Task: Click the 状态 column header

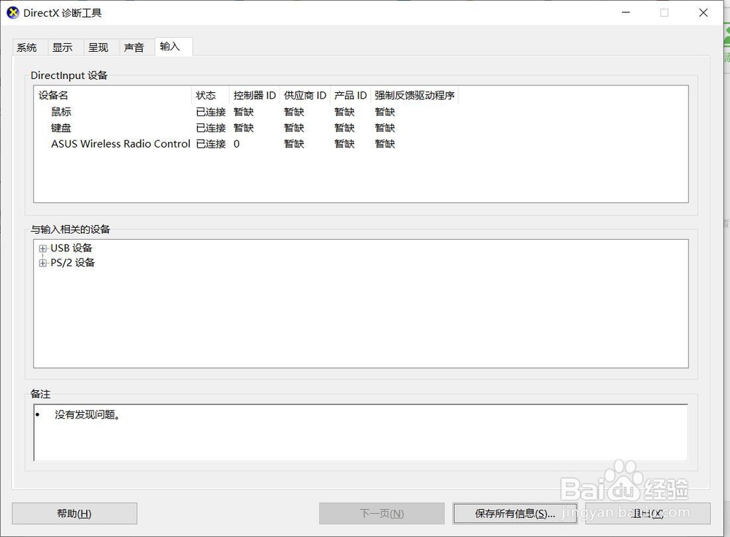Action: (x=210, y=95)
